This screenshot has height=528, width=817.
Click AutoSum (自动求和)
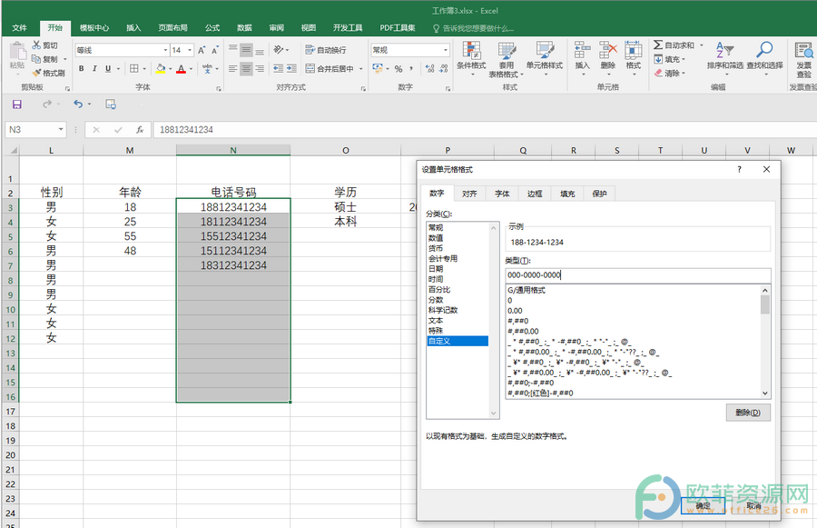pos(674,45)
